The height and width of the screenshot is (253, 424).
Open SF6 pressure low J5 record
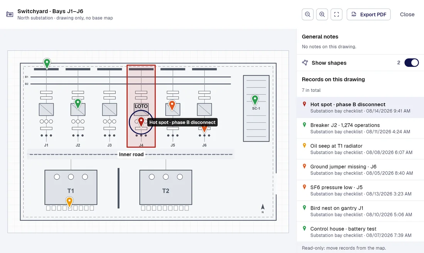pos(360,190)
